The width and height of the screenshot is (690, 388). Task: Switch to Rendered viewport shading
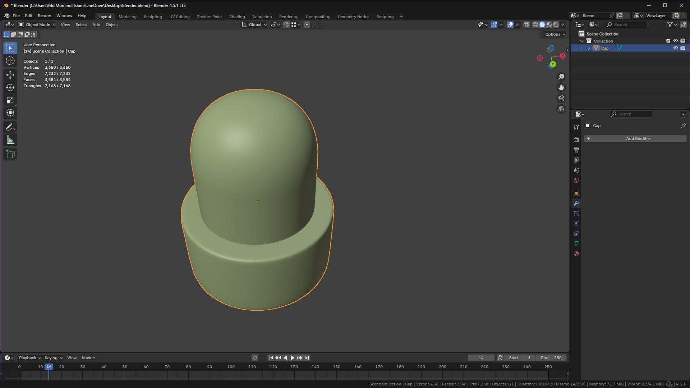point(556,24)
